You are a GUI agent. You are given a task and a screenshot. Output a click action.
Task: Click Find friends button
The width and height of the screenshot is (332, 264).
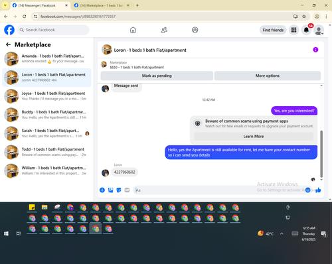(273, 30)
